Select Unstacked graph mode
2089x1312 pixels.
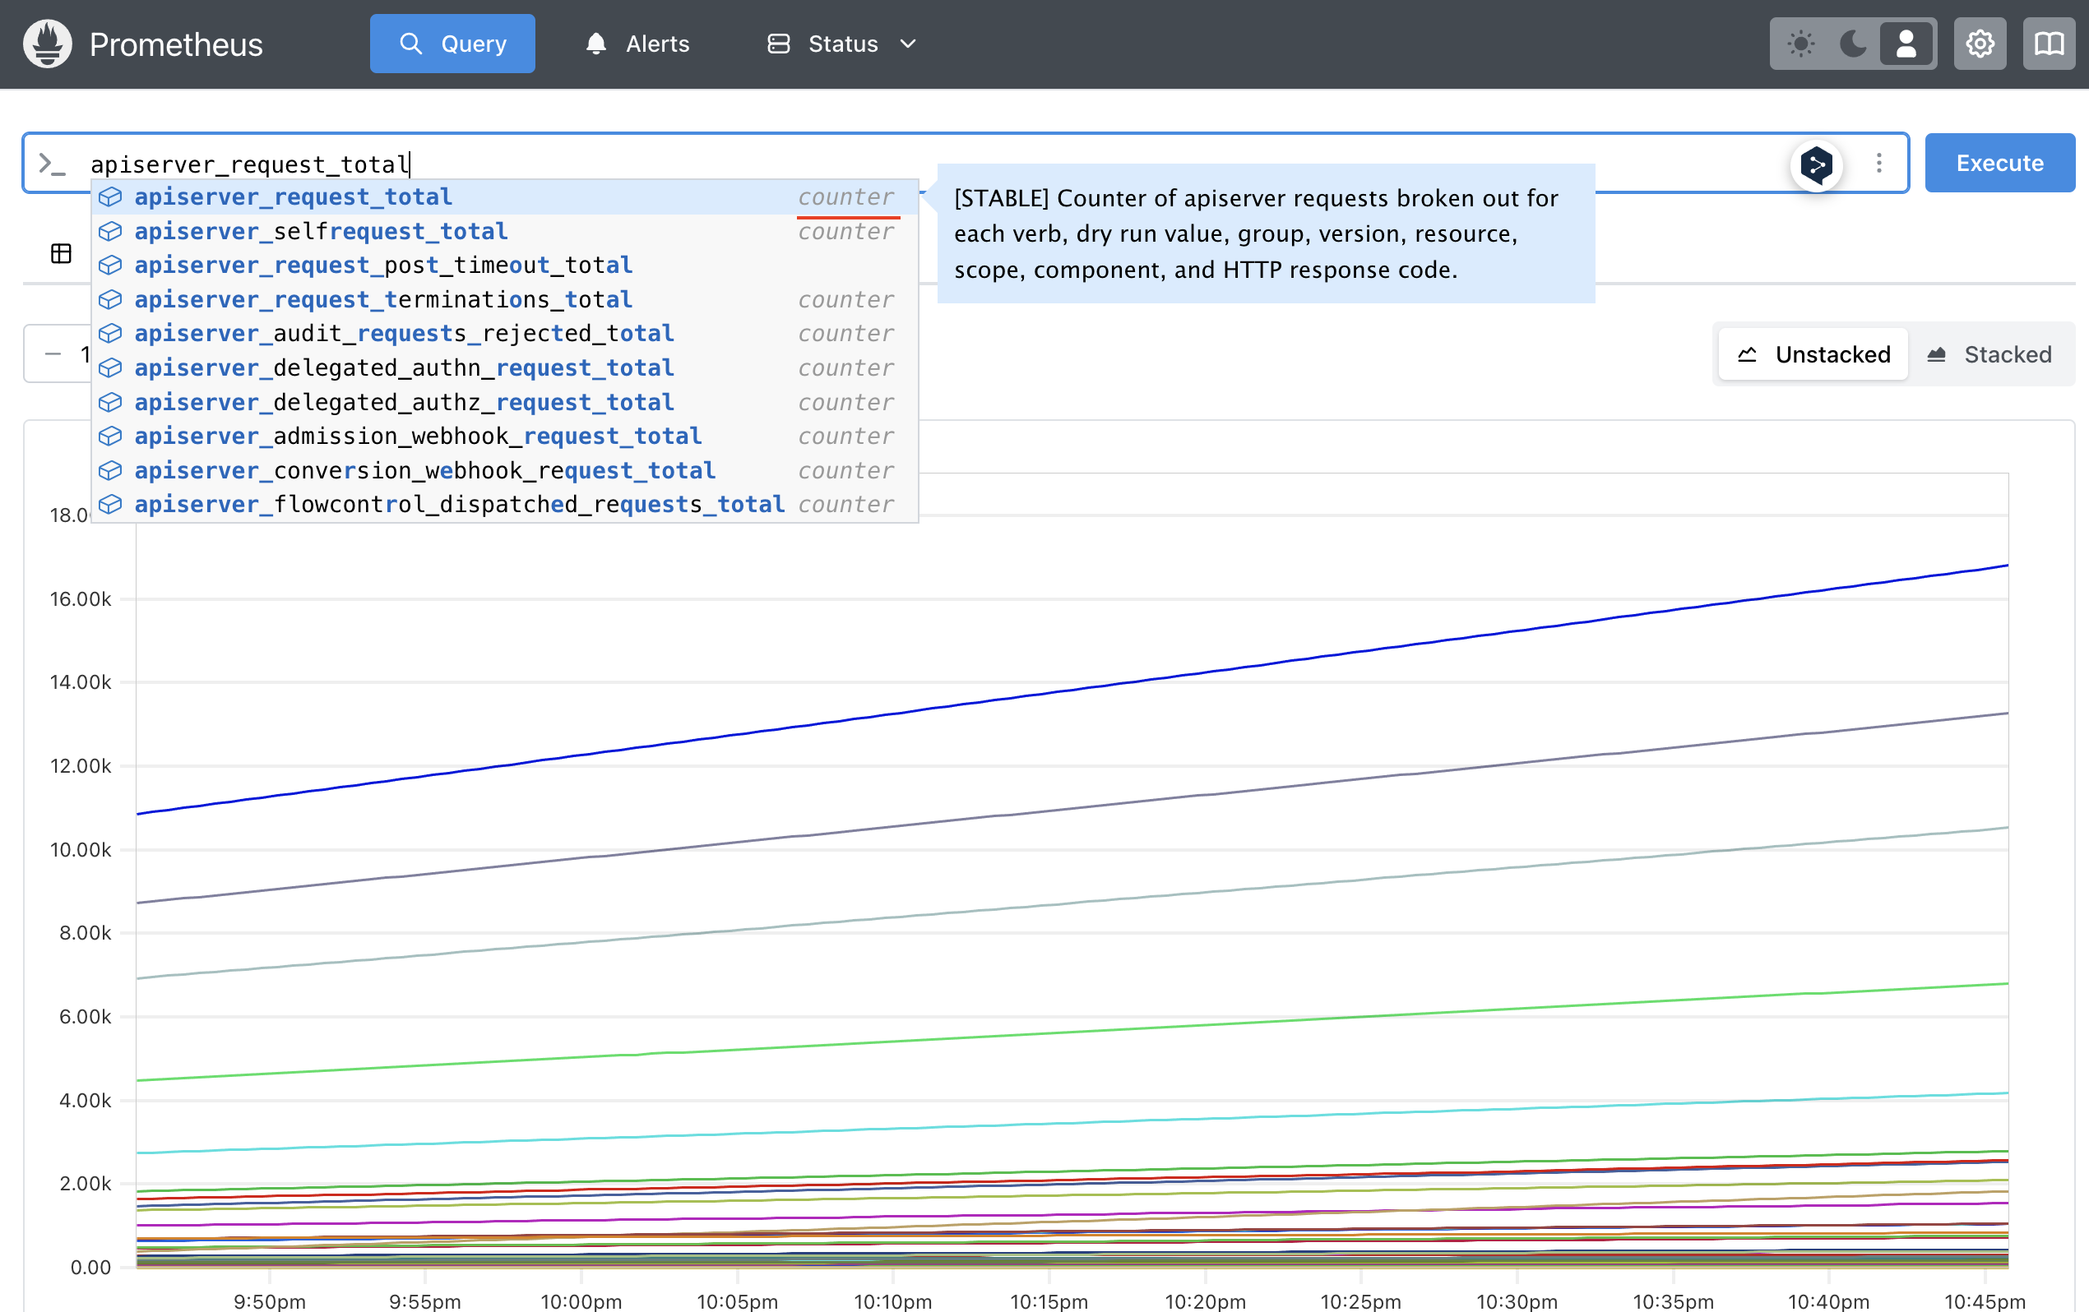click(1814, 354)
